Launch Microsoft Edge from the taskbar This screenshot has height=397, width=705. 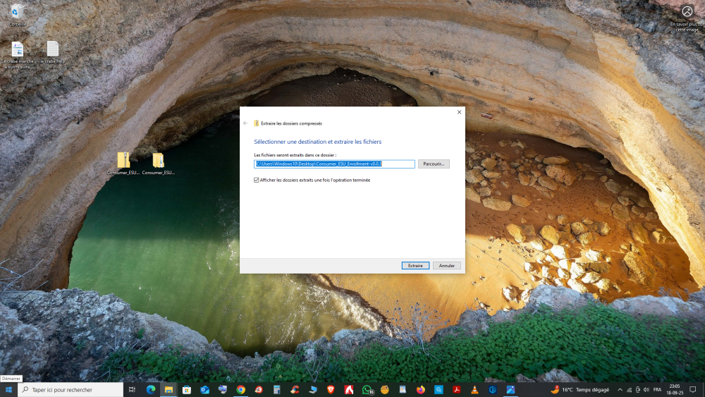pyautogui.click(x=150, y=389)
